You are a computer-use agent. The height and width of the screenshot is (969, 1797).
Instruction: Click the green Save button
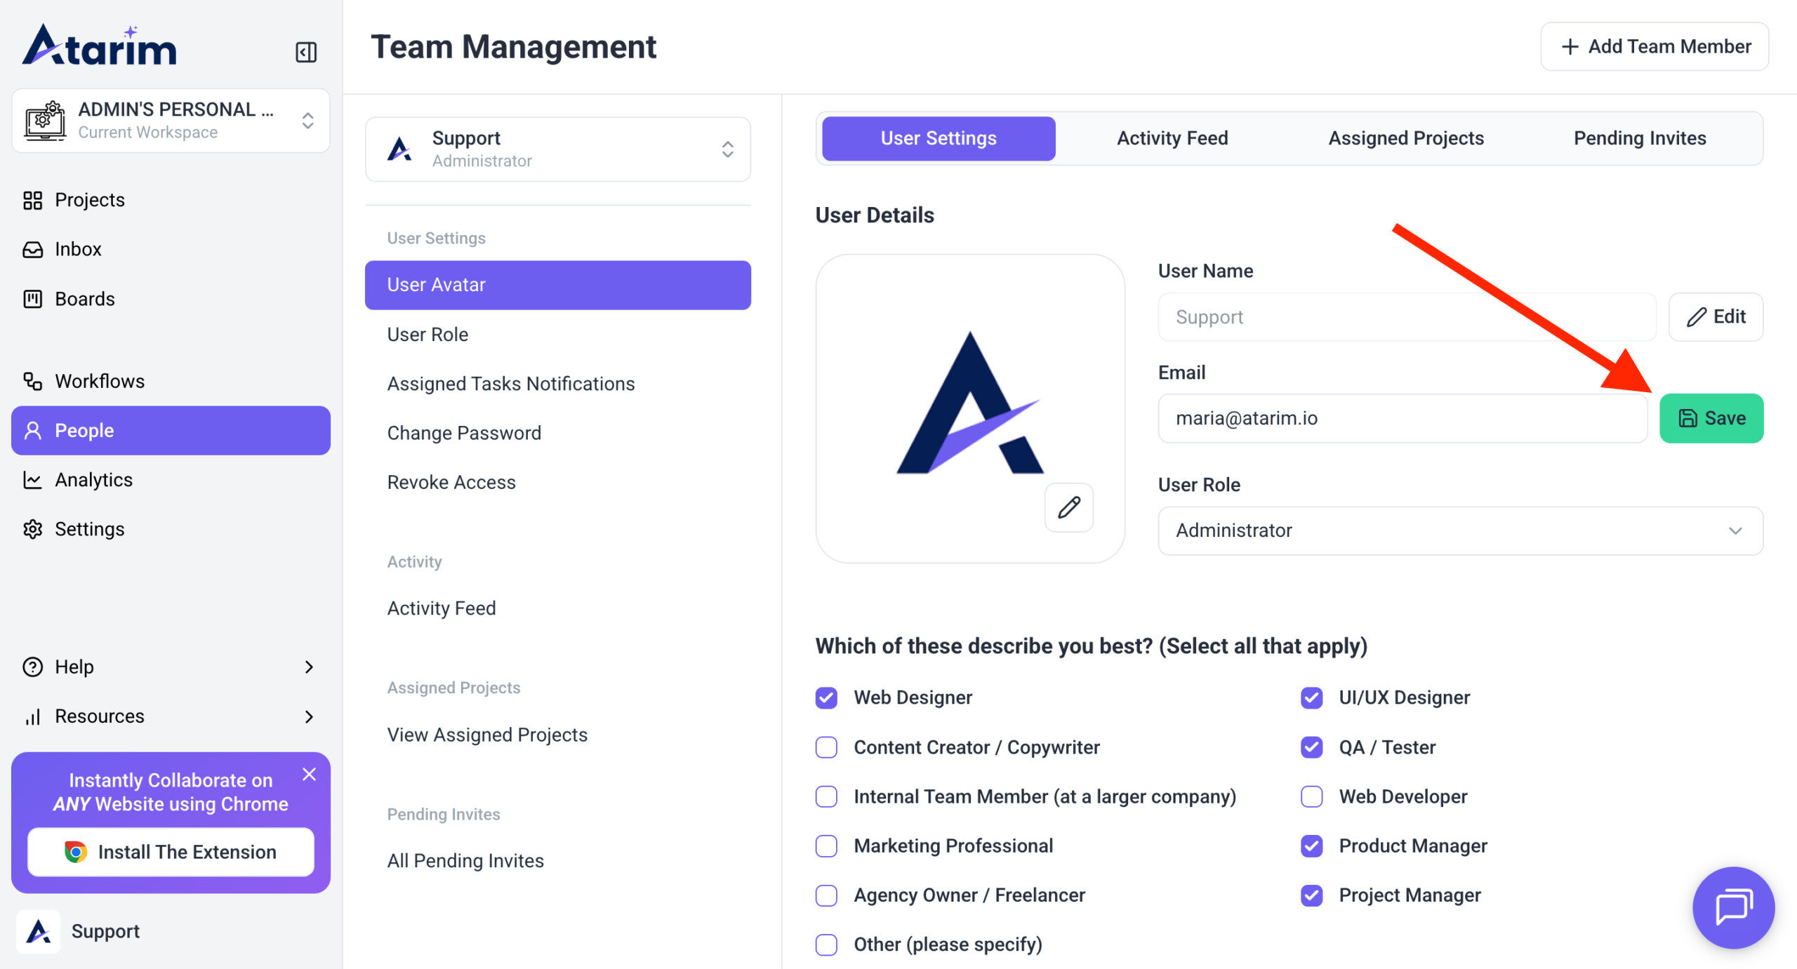click(1711, 418)
